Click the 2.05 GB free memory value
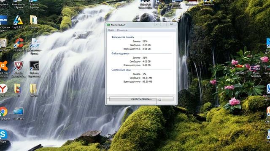 (146, 45)
